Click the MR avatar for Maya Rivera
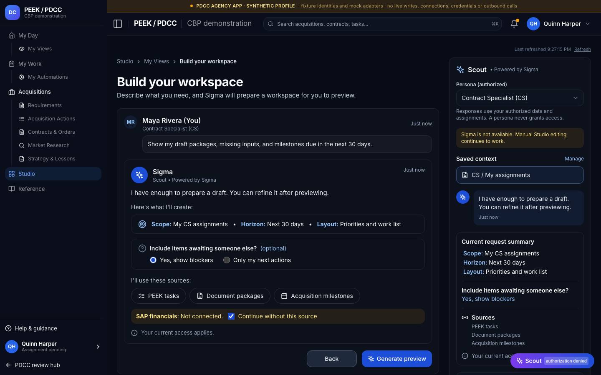The height and width of the screenshot is (375, 601). pyautogui.click(x=131, y=122)
